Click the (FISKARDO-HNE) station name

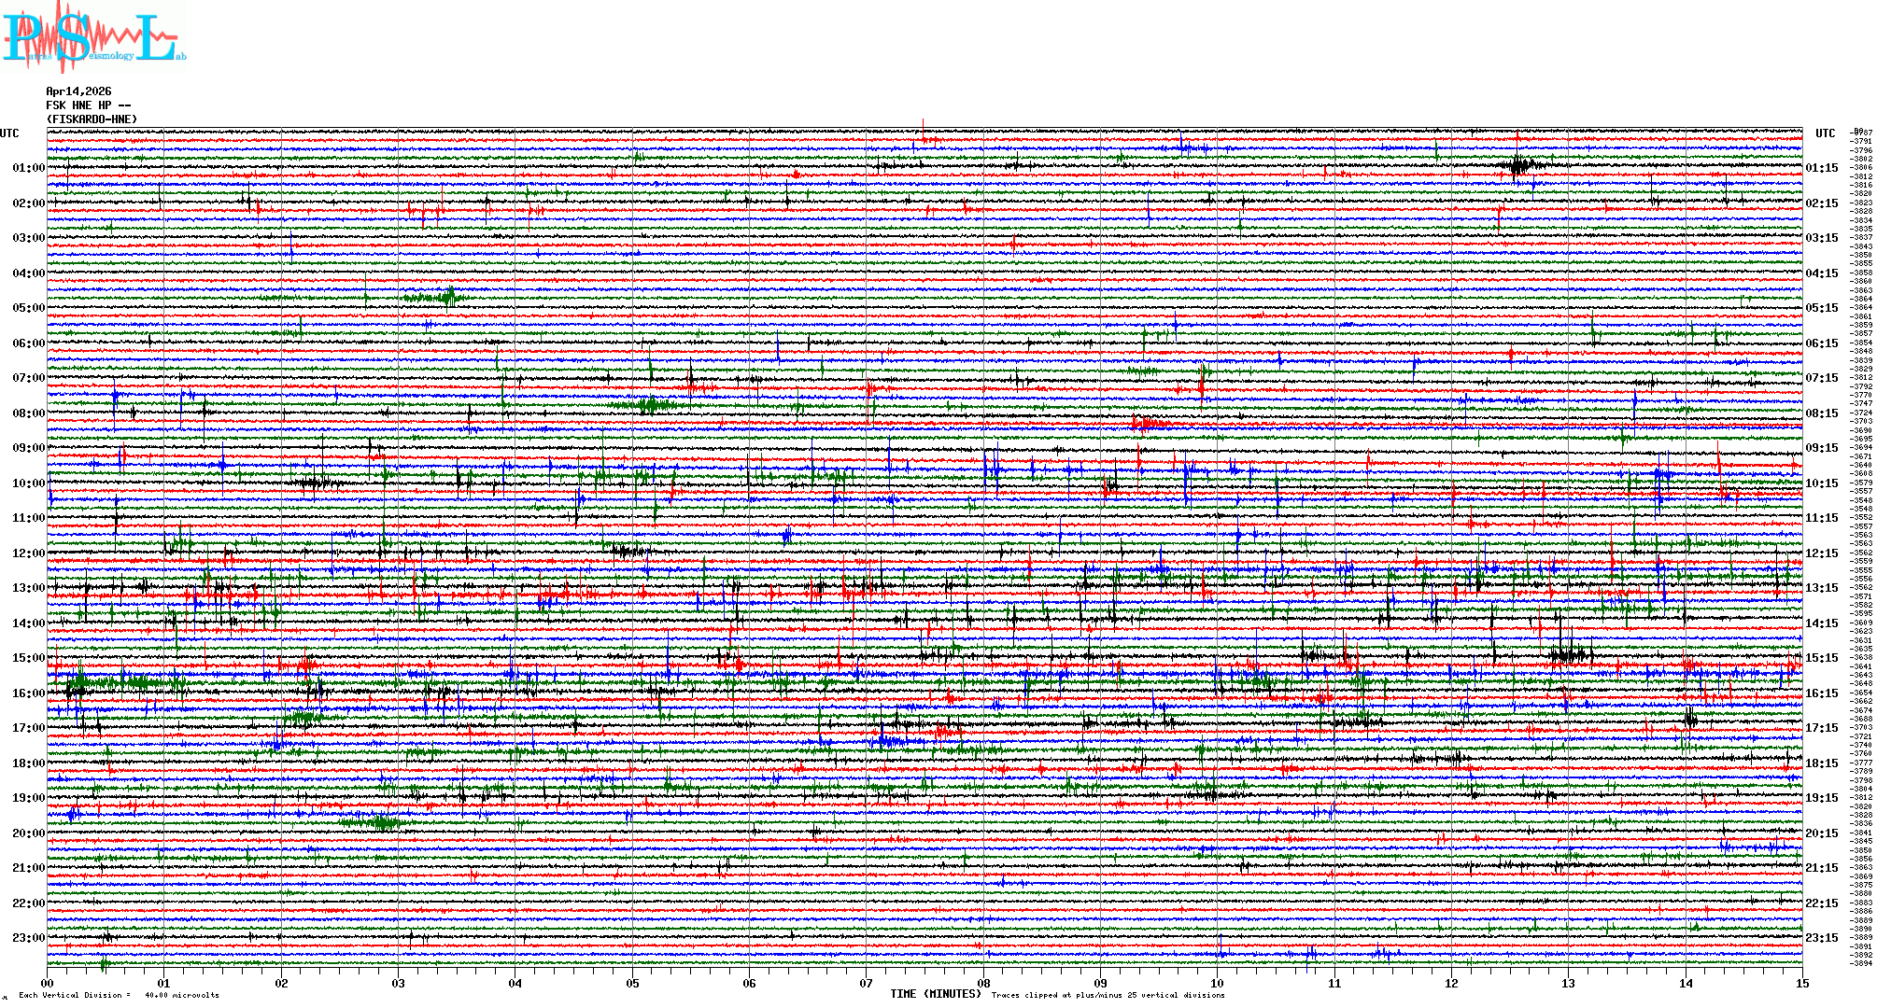92,119
